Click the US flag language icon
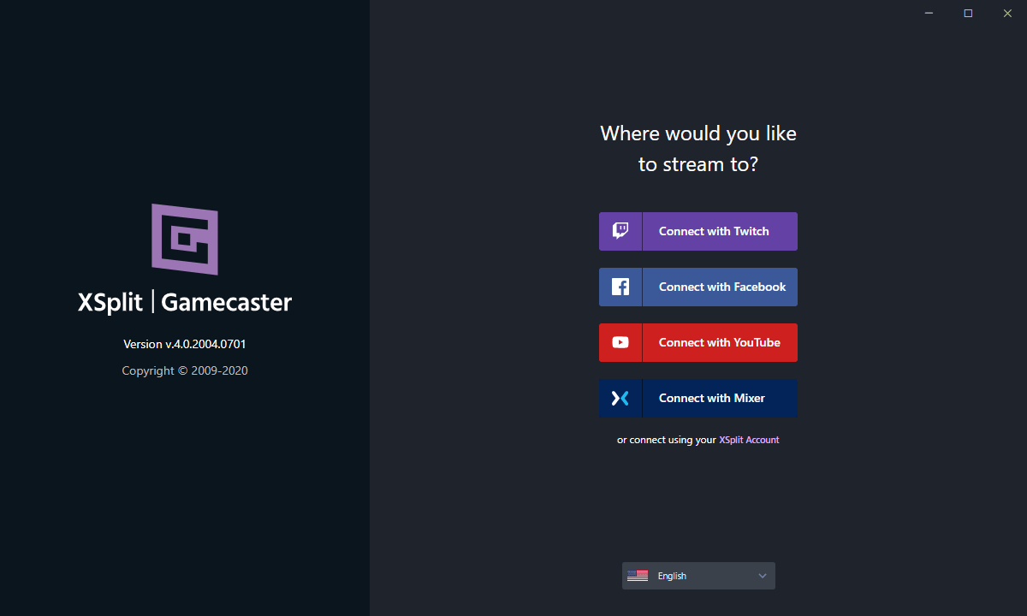This screenshot has height=616, width=1027. (638, 576)
